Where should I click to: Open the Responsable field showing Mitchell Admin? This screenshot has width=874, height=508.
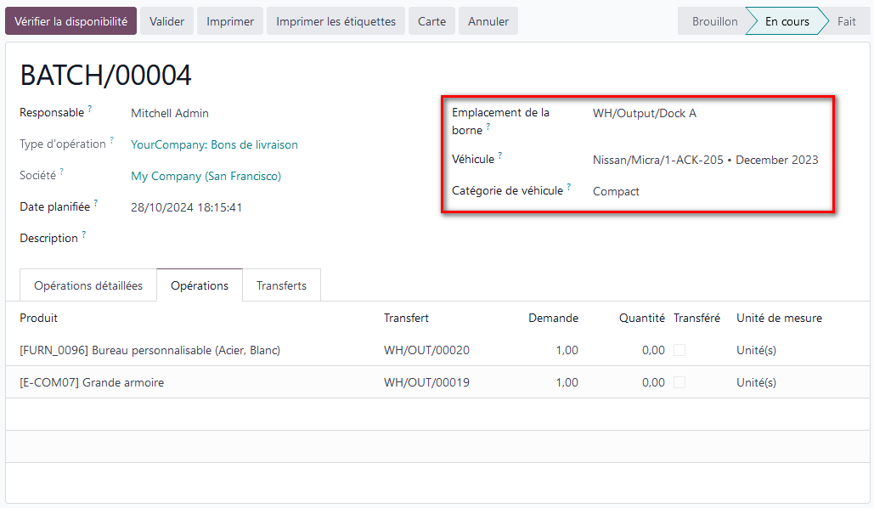(170, 113)
